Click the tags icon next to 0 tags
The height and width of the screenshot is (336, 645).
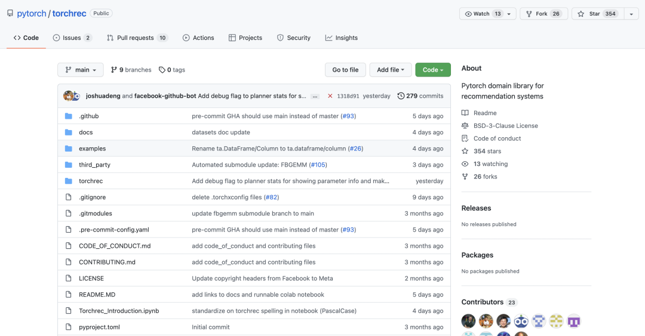tap(162, 70)
